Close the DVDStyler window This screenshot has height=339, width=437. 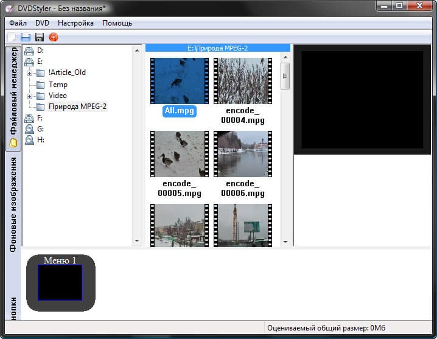click(419, 6)
